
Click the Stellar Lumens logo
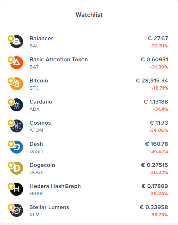pos(17,210)
